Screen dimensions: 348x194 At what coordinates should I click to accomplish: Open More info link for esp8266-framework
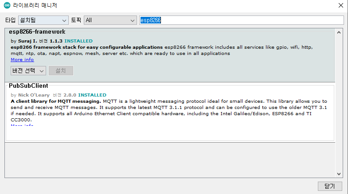click(x=22, y=60)
